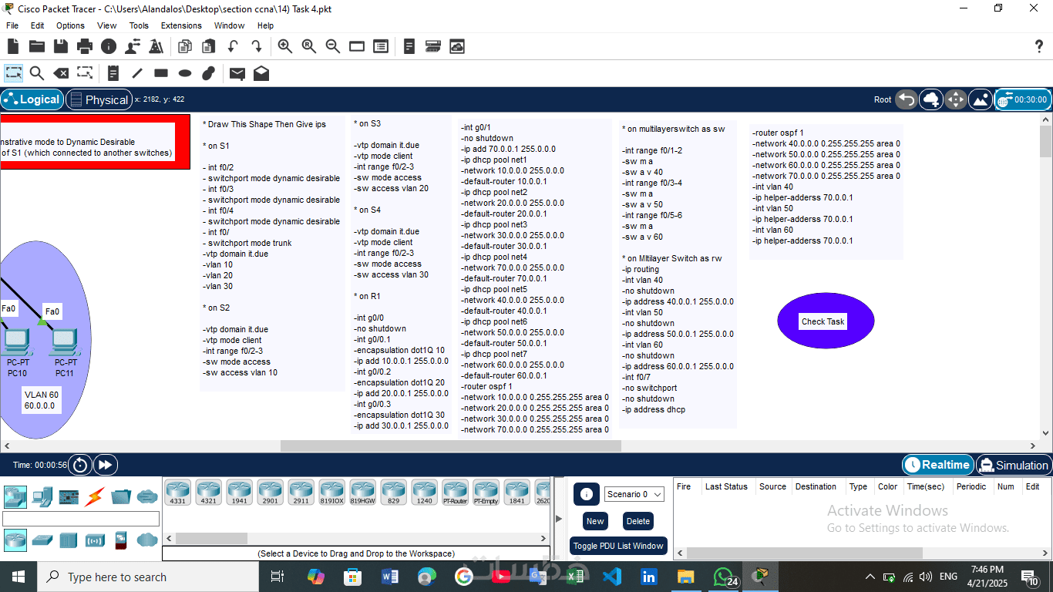Copy the selection with the copy icon
Image resolution: width=1053 pixels, height=592 pixels.
point(184,46)
